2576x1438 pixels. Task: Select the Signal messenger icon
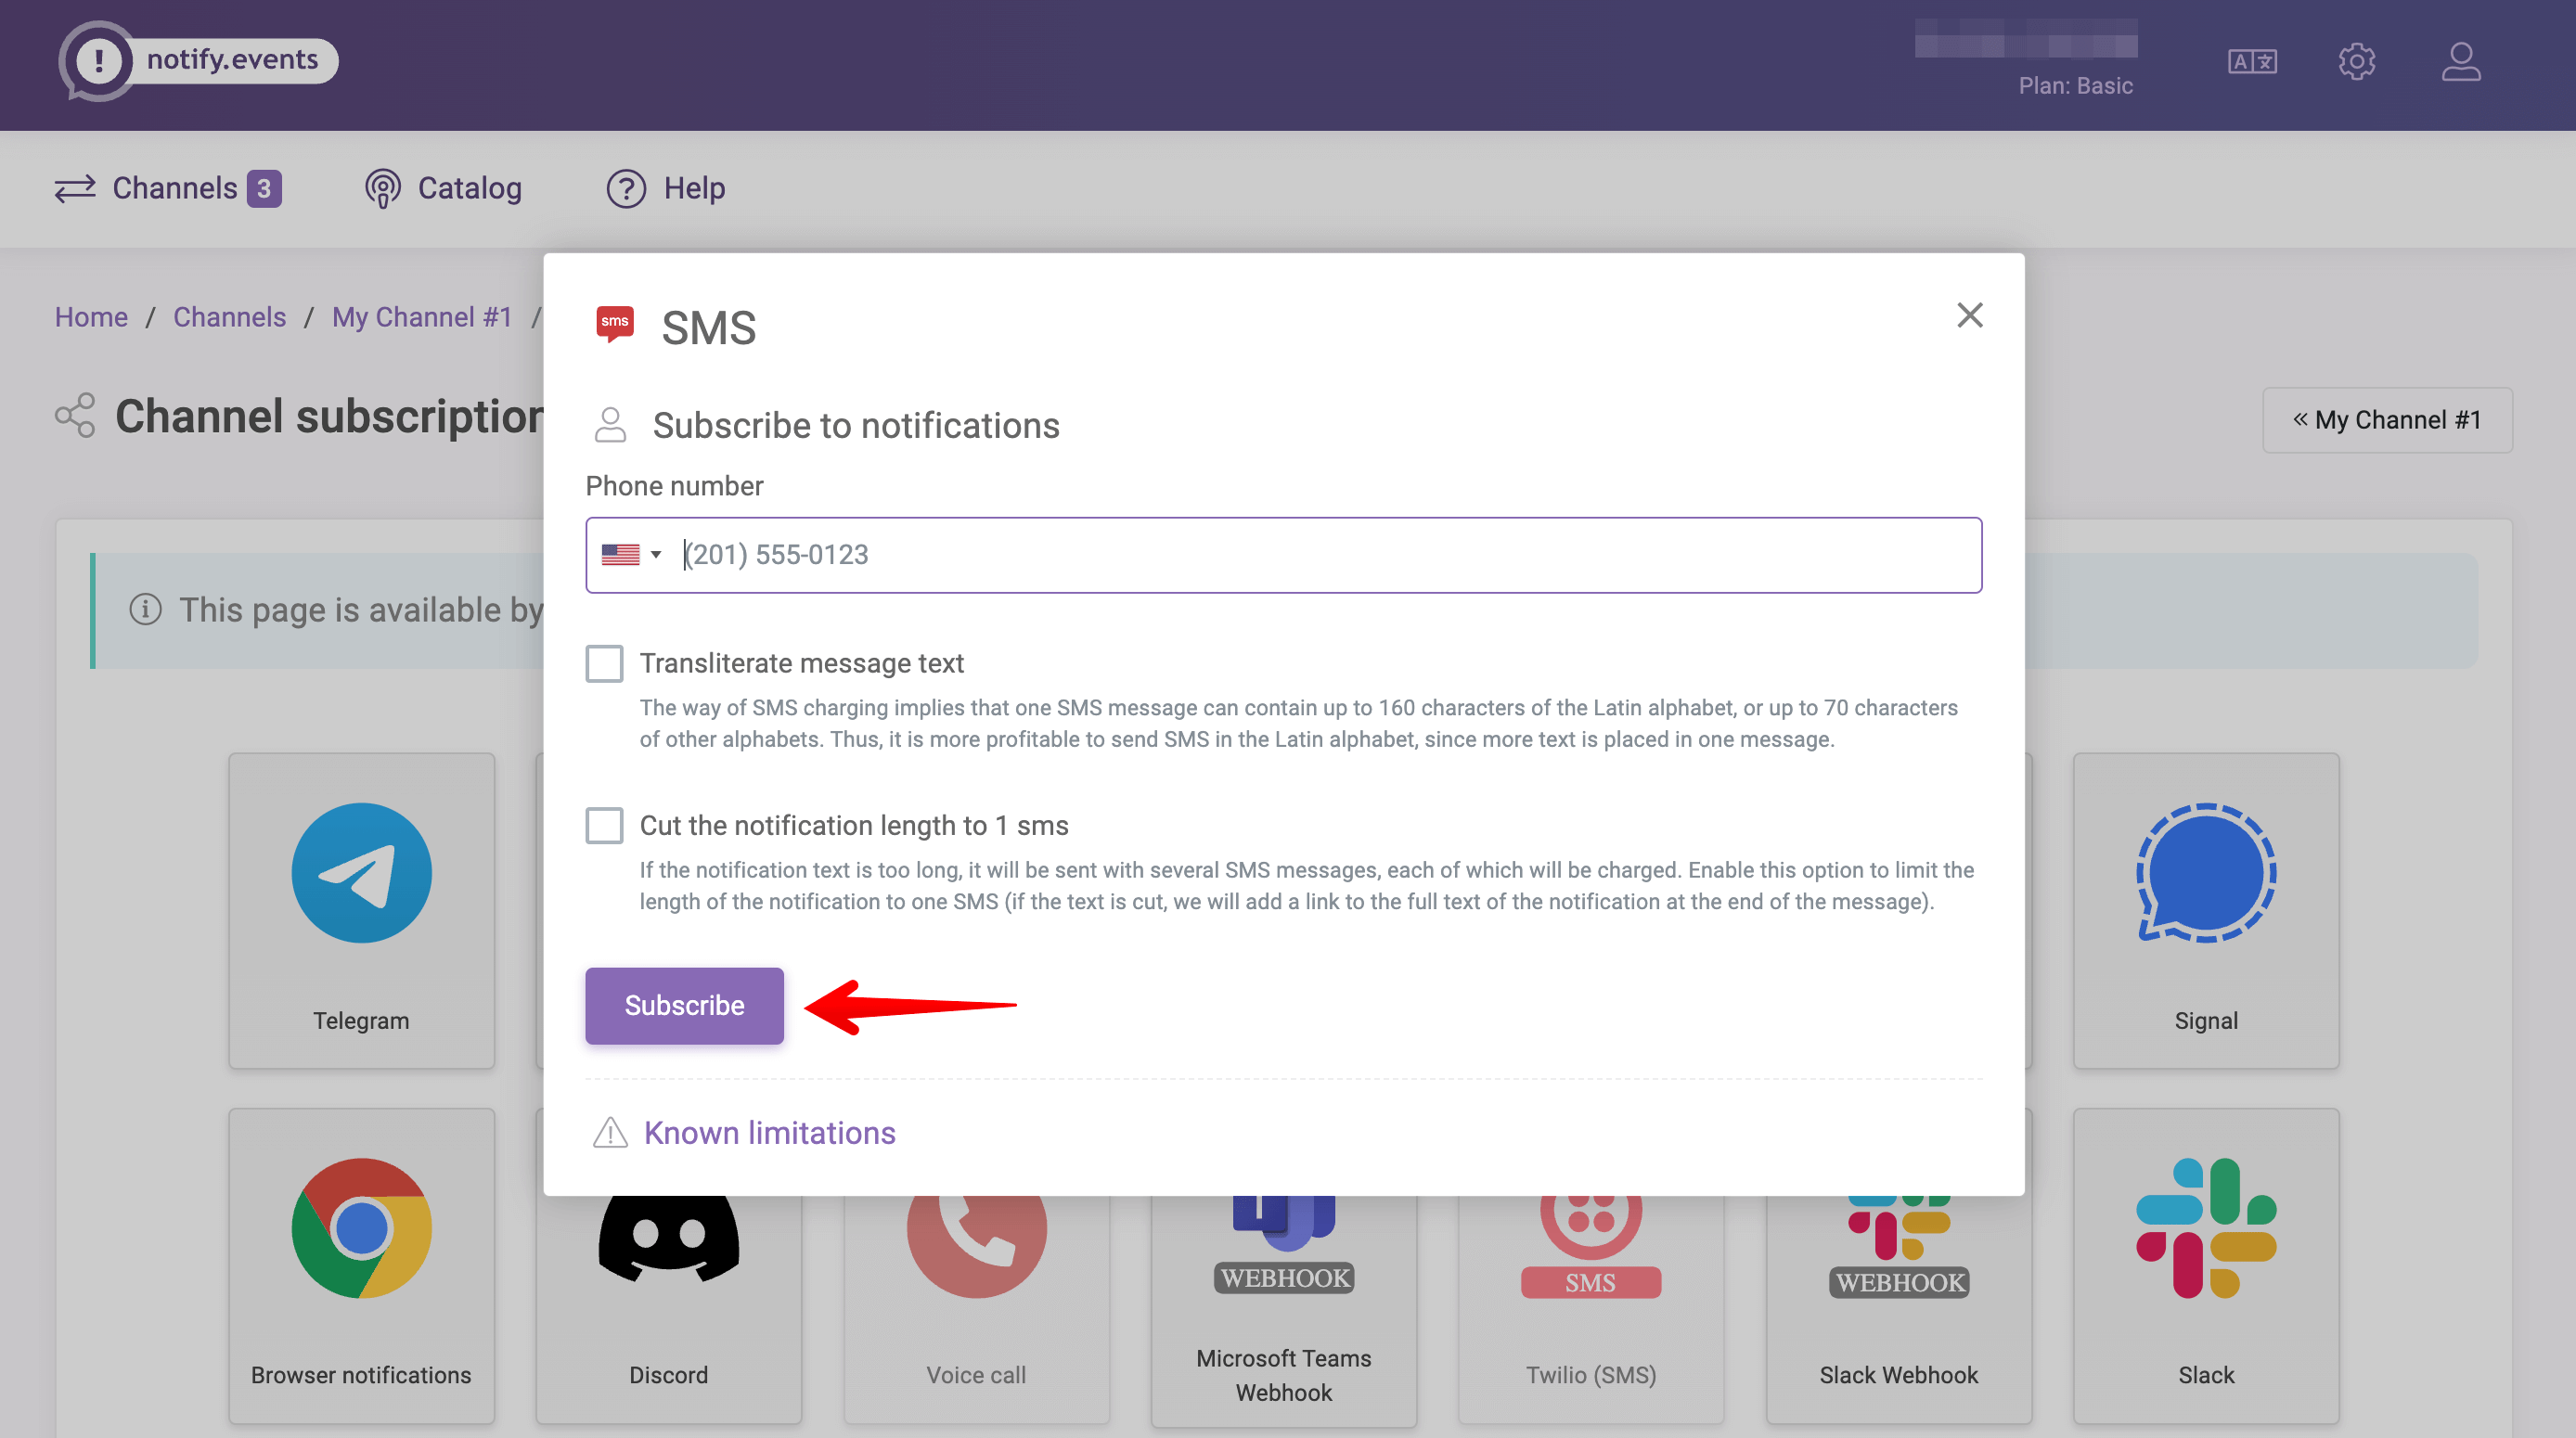click(2205, 872)
